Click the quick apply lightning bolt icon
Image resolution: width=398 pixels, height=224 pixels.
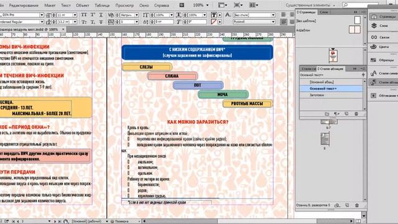pyautogui.click(x=363, y=75)
